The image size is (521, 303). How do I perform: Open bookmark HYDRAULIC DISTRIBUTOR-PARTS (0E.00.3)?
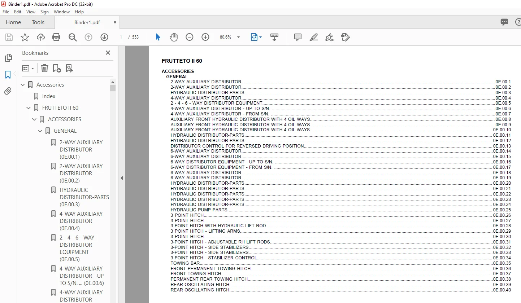click(x=84, y=197)
